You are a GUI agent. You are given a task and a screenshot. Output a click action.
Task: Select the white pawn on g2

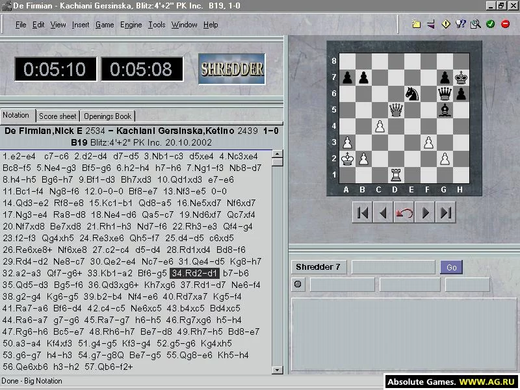click(x=445, y=159)
